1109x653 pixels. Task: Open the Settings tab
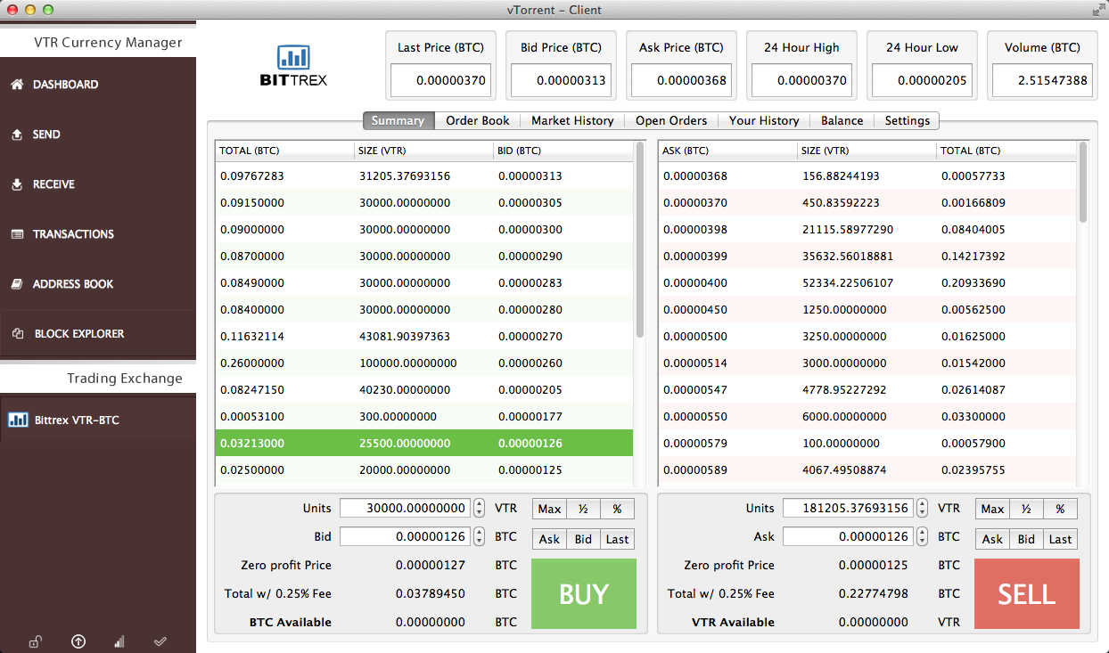(908, 120)
